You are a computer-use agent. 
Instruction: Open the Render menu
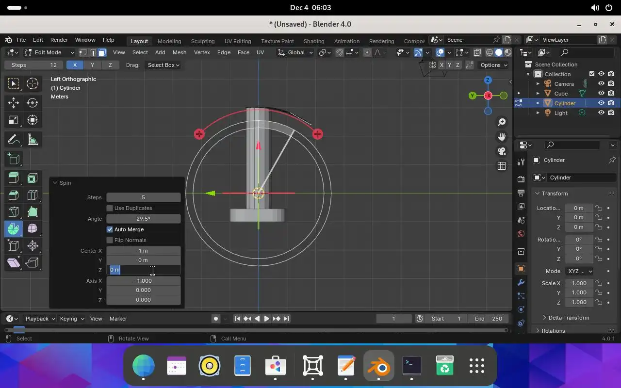pyautogui.click(x=59, y=40)
